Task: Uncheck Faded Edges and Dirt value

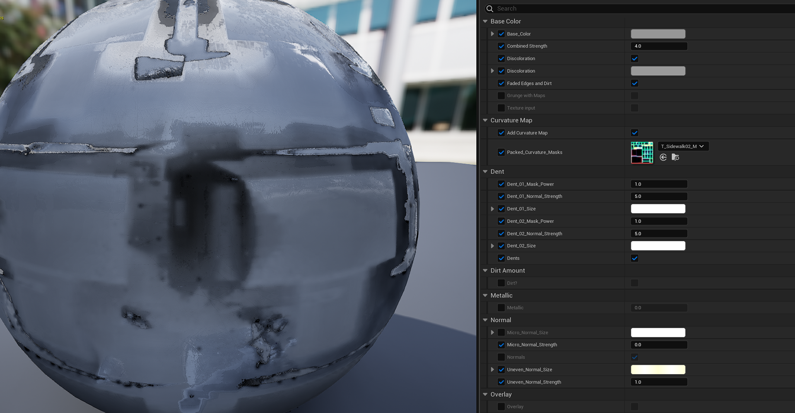Action: pos(634,83)
